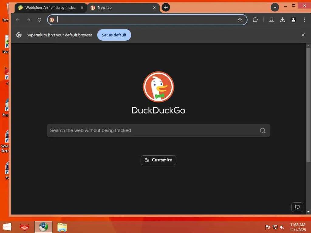The width and height of the screenshot is (311, 233).
Task: Open File Explorer from the taskbar
Action: pos(62,227)
